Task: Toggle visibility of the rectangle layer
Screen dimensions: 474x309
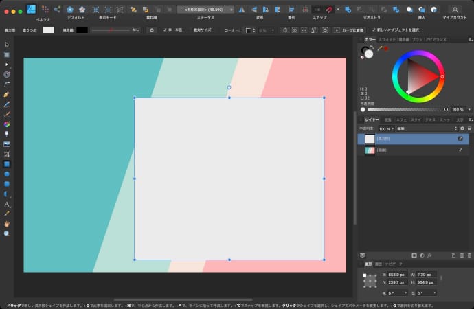Action: 461,139
